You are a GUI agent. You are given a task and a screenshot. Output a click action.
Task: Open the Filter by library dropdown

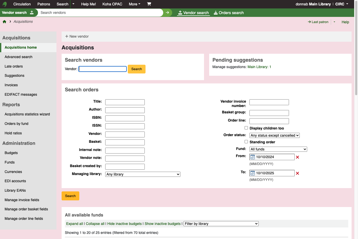pyautogui.click(x=221, y=224)
